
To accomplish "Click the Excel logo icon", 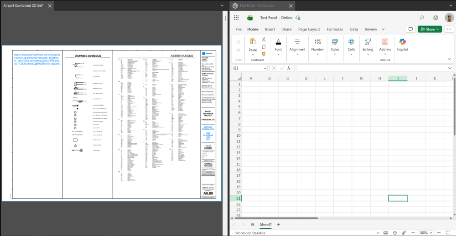I will coord(250,18).
